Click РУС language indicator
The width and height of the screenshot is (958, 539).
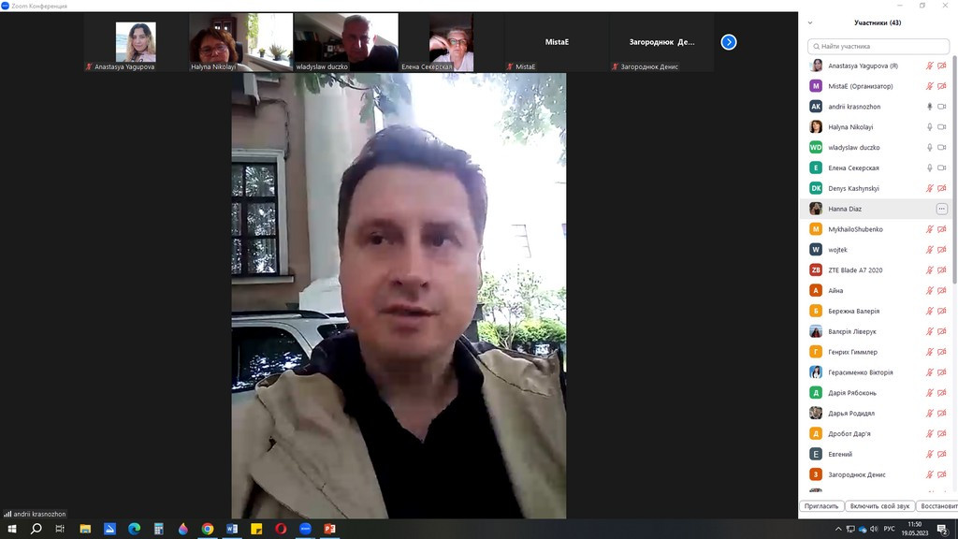(x=889, y=529)
